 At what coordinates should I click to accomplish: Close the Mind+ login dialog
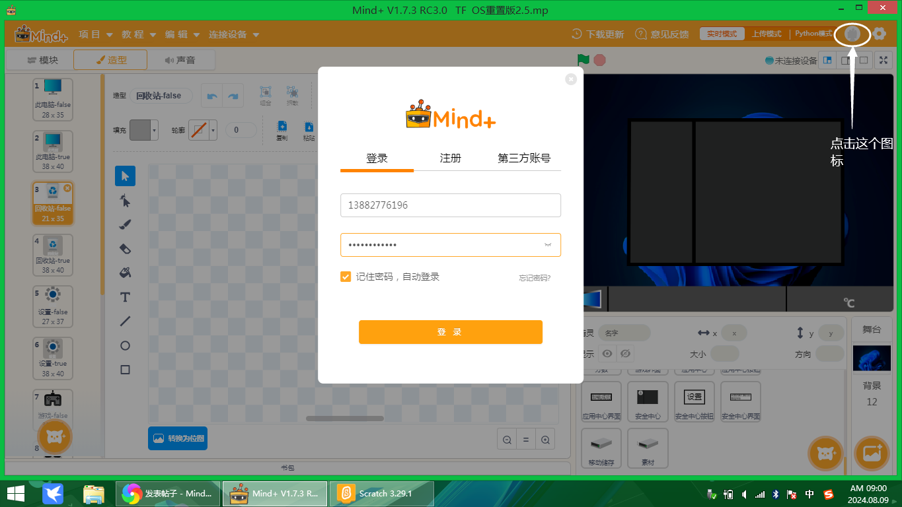point(571,79)
